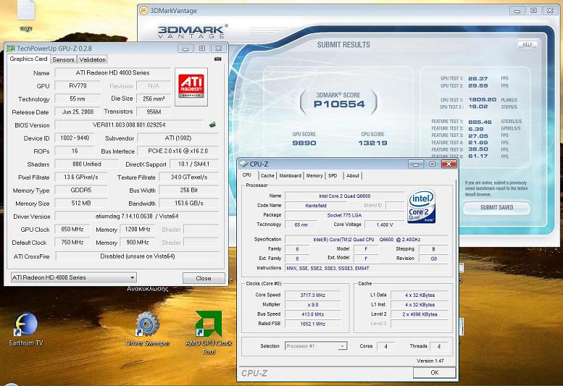Viewport: 563px width, 386px height.
Task: Click the GPU Clock 850 MHz field
Action: tap(72, 230)
